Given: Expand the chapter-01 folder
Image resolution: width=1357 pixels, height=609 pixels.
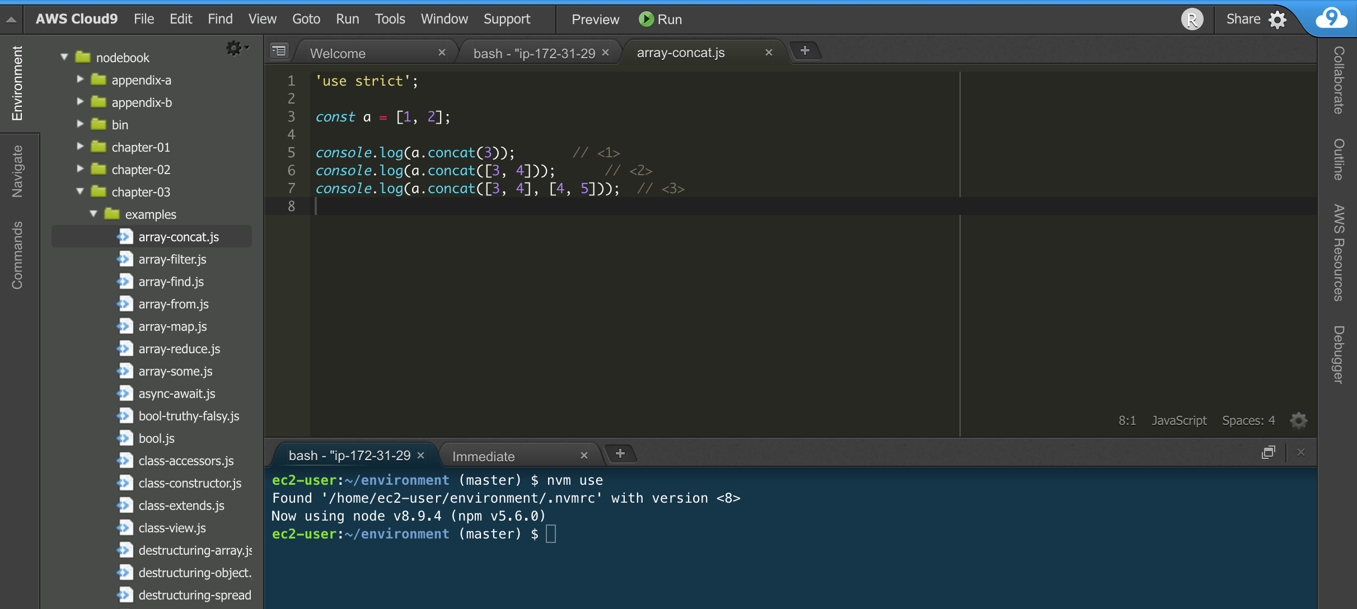Looking at the screenshot, I should click(80, 147).
